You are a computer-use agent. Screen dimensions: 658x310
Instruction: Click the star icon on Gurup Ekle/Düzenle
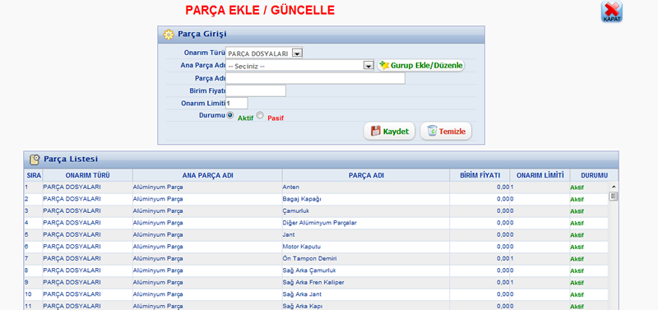(x=383, y=66)
